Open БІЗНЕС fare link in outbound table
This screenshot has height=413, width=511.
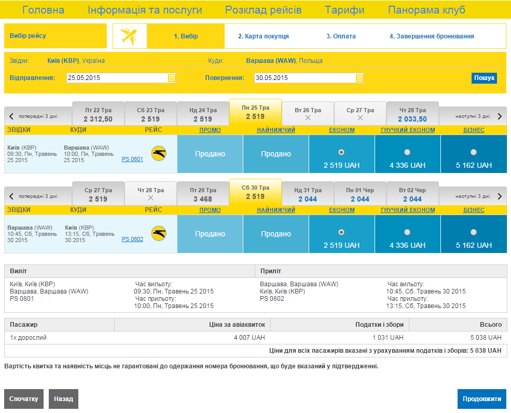(474, 130)
